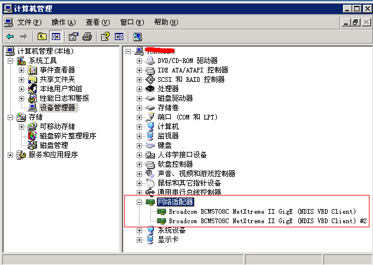Expand the 服务和应用程序 tree node
The height and width of the screenshot is (265, 373).
[x=10, y=155]
